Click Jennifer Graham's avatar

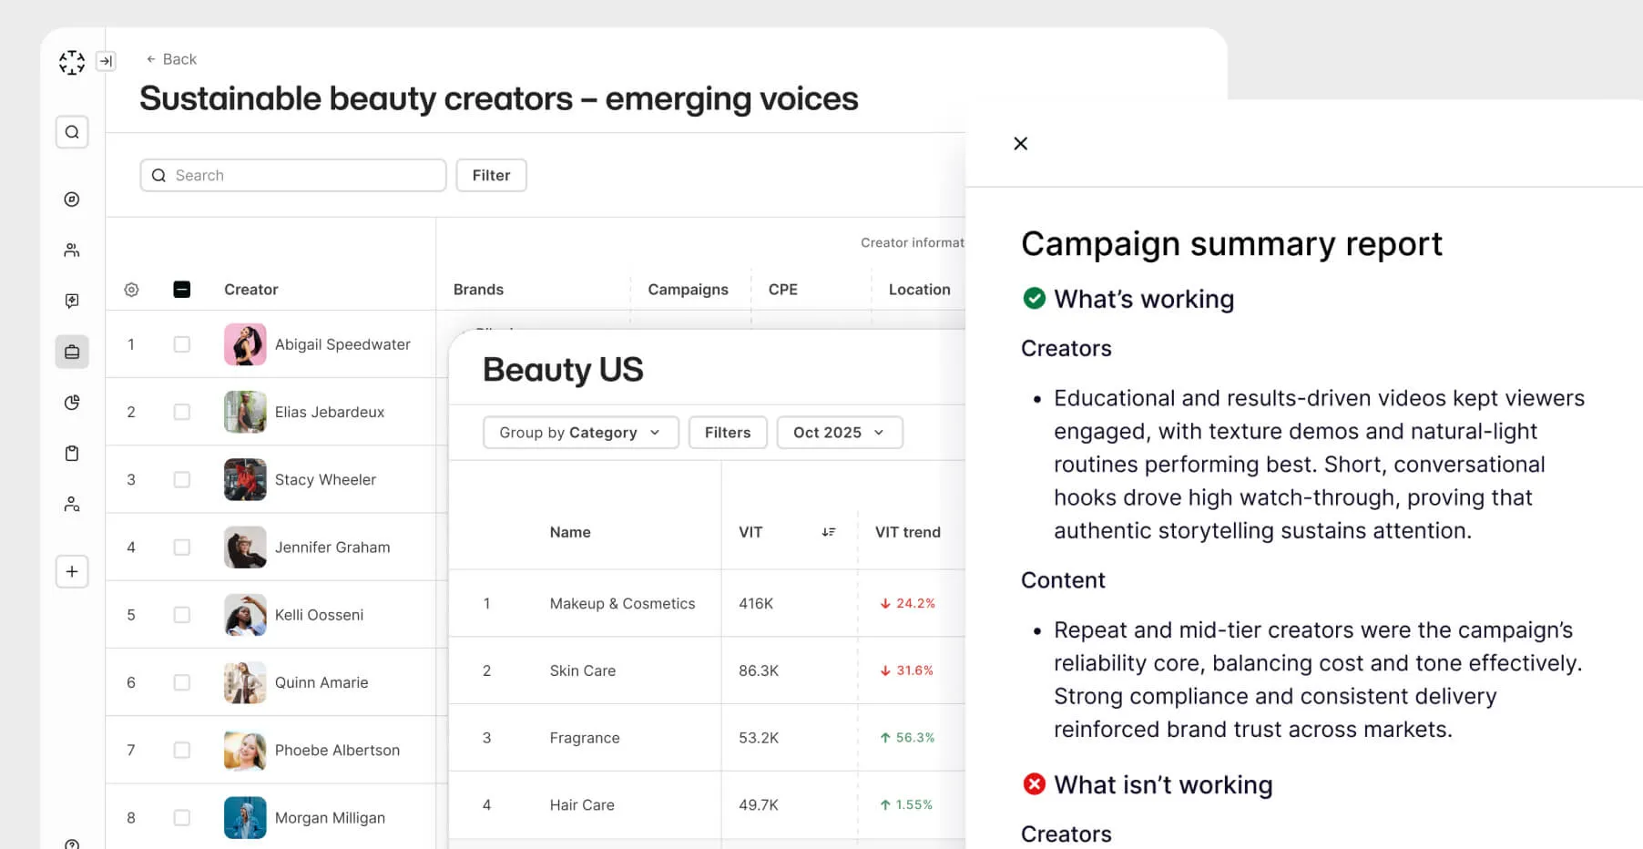245,547
